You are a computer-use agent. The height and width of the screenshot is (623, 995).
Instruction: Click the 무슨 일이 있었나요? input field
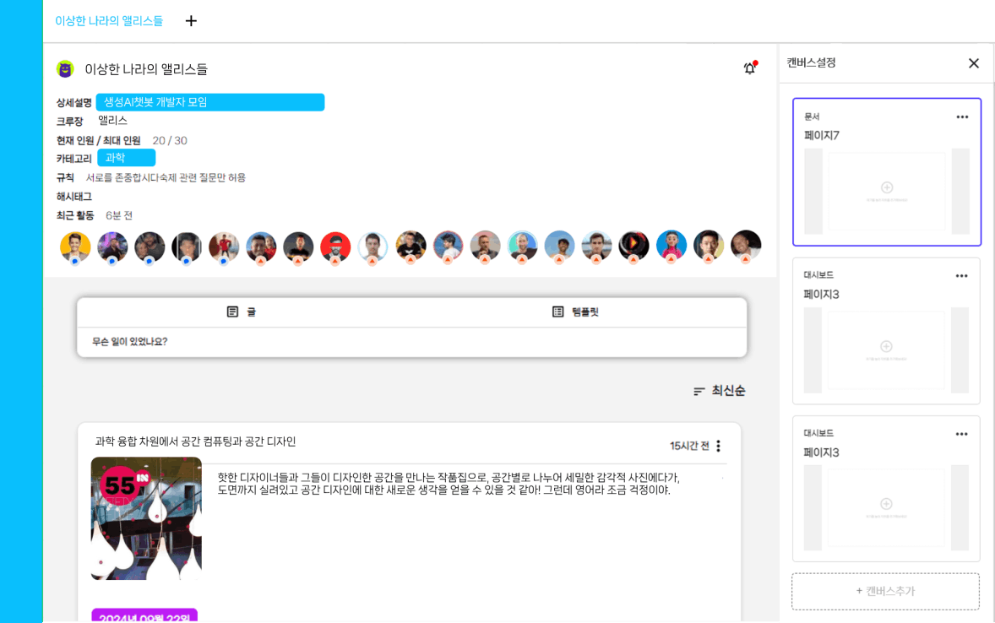(411, 342)
